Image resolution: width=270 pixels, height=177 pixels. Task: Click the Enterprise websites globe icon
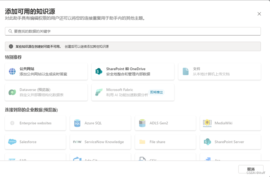pyautogui.click(x=12, y=123)
